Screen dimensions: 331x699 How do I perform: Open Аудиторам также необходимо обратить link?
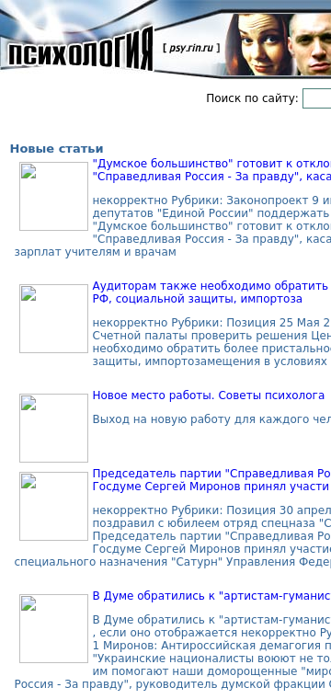pos(211,292)
